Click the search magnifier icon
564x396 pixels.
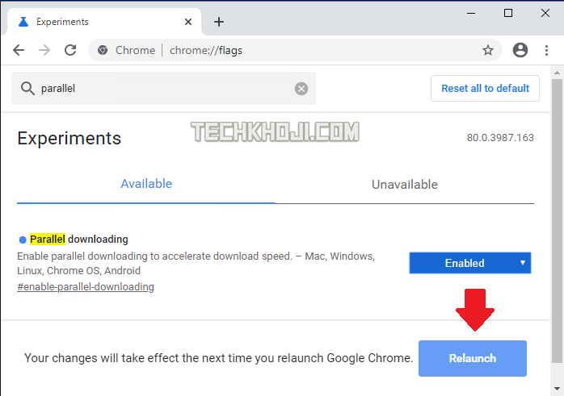tap(27, 89)
